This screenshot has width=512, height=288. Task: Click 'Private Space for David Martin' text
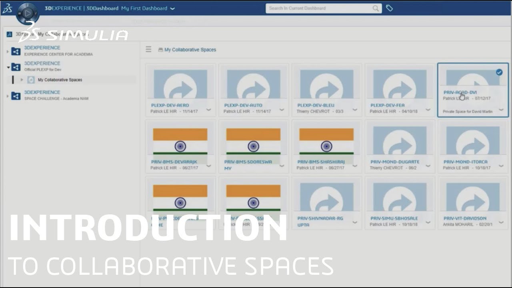pyautogui.click(x=468, y=112)
